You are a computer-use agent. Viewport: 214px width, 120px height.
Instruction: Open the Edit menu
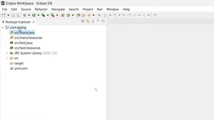(x=14, y=9)
